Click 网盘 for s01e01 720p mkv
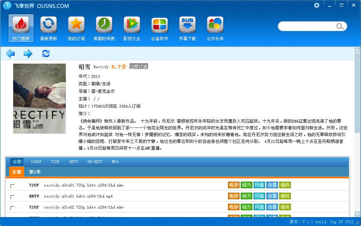Viewport: 361px width, 226px height. coord(259,185)
